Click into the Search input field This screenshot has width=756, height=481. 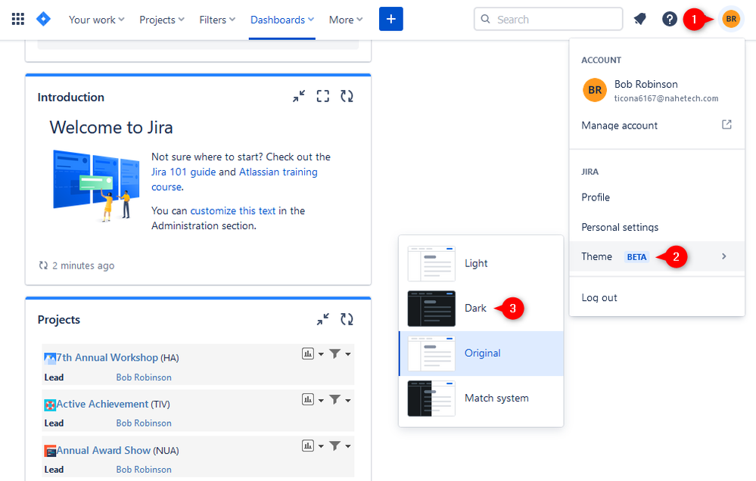(x=548, y=19)
